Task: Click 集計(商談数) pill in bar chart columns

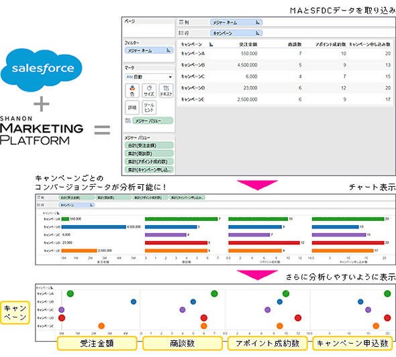Action: pyautogui.click(x=113, y=198)
